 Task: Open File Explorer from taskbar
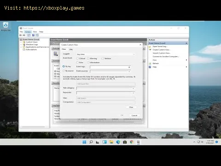(x=111, y=142)
